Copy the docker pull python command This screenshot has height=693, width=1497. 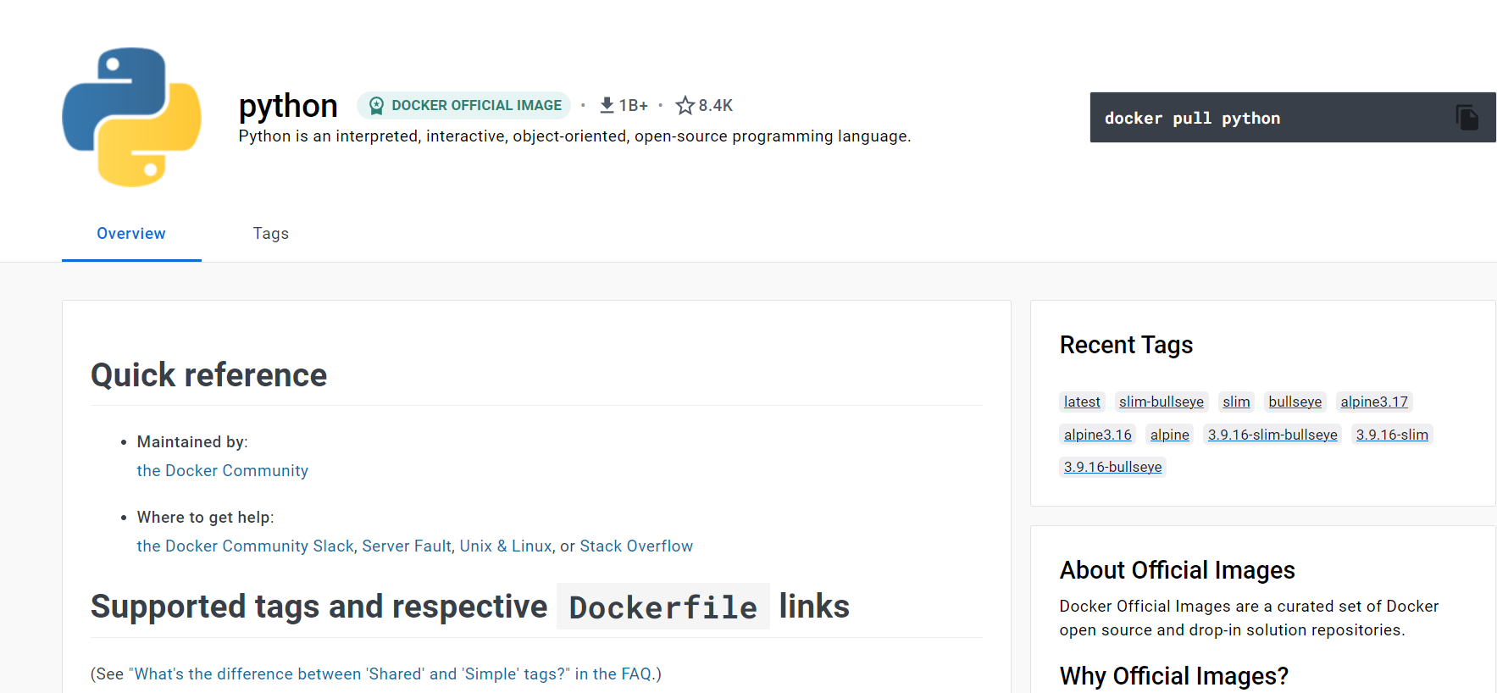click(1467, 118)
